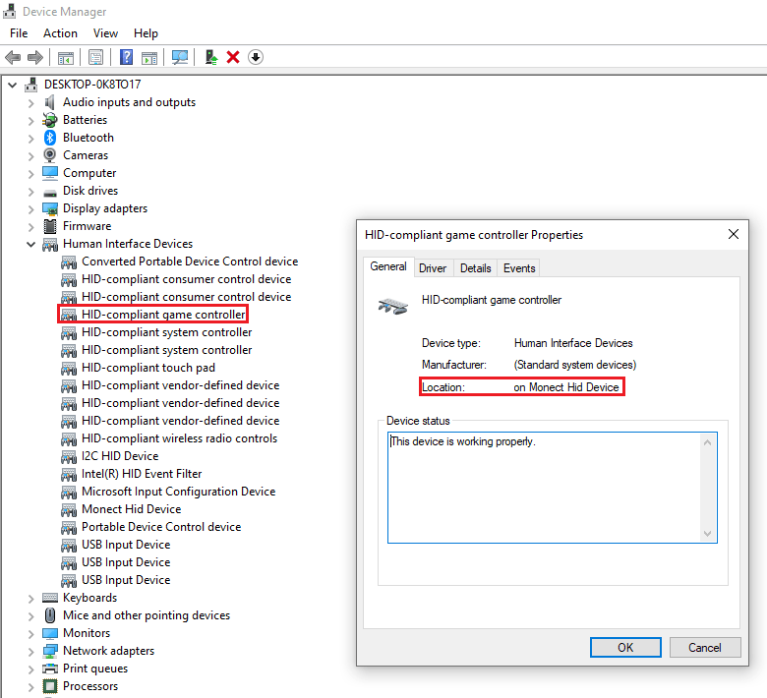Expand the Keyboards category
This screenshot has width=767, height=698.
pyautogui.click(x=31, y=598)
